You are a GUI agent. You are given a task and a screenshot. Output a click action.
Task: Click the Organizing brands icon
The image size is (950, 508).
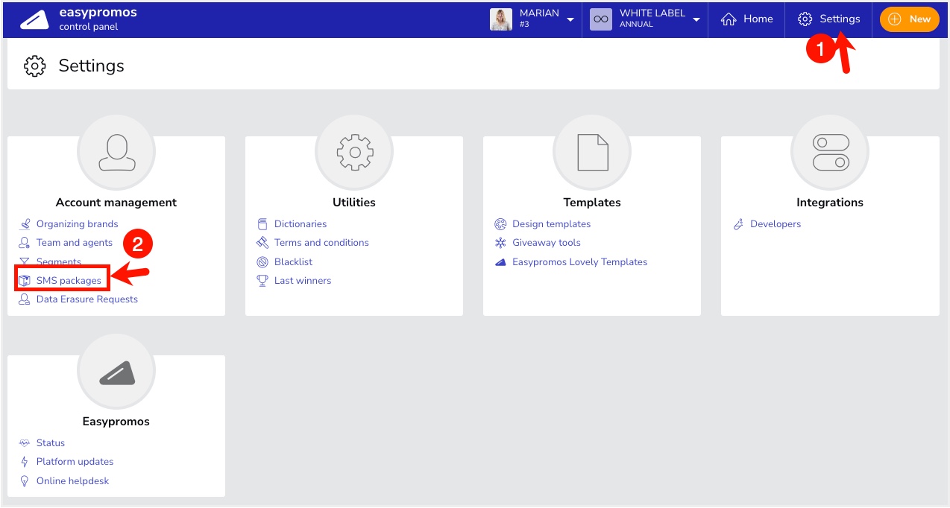pyautogui.click(x=25, y=224)
